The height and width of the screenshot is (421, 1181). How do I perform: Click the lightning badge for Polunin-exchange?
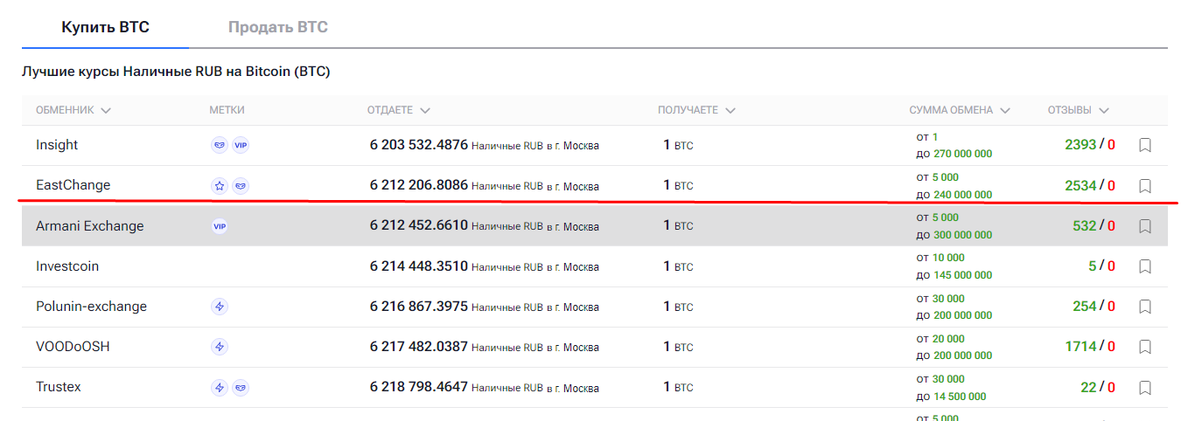[220, 307]
